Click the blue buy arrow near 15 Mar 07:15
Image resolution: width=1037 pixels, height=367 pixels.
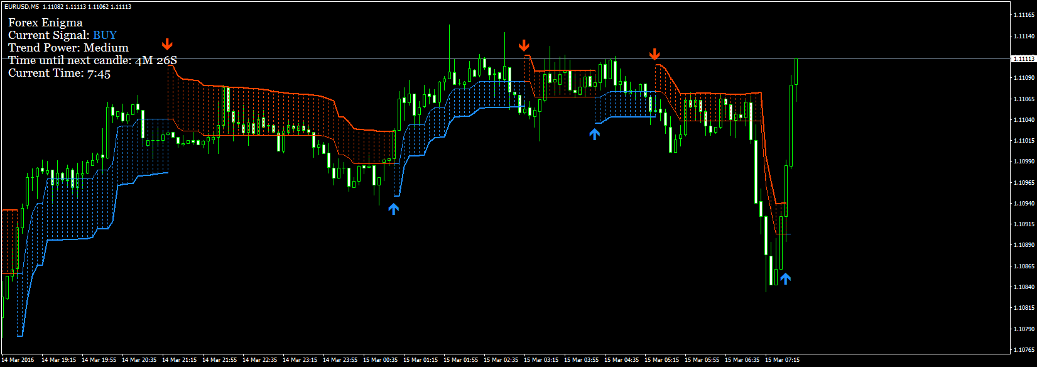coord(785,278)
